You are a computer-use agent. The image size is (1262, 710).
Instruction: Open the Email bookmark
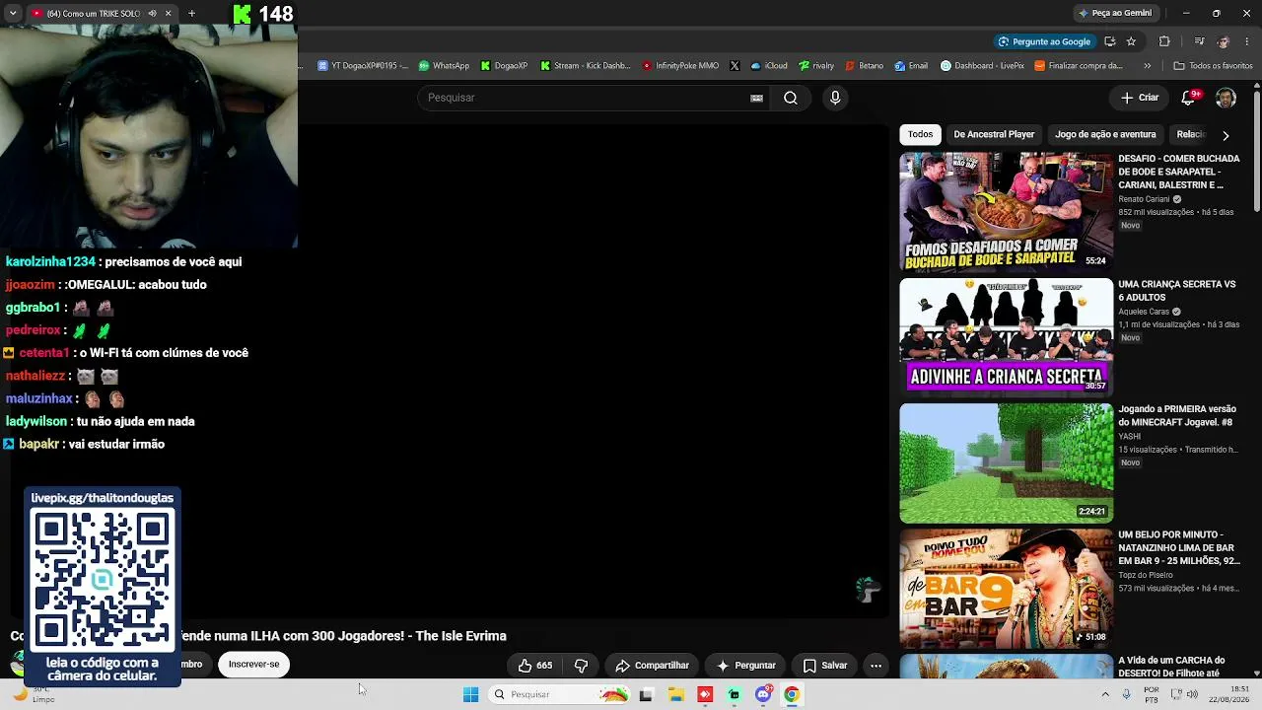click(x=911, y=66)
